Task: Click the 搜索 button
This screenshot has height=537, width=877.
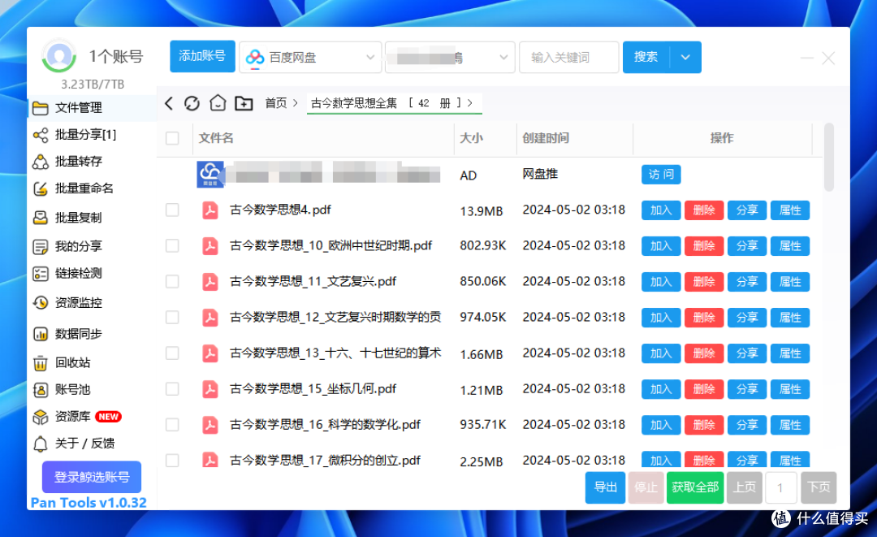Action: [646, 57]
